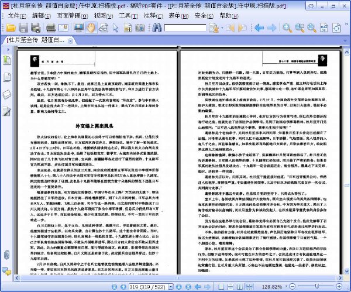351x292 pixels.
Task: Open the page number dropdown
Action: click(171, 287)
